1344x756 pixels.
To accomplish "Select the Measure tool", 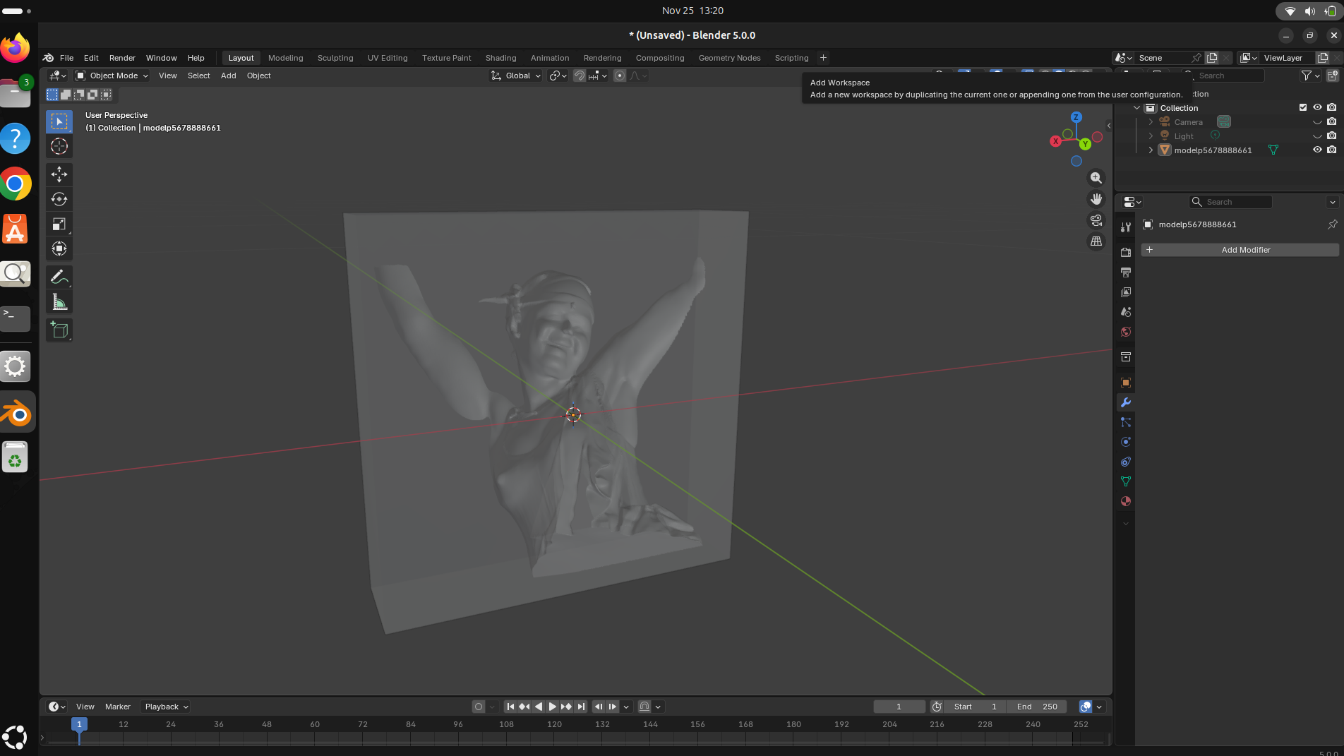I will click(x=59, y=303).
